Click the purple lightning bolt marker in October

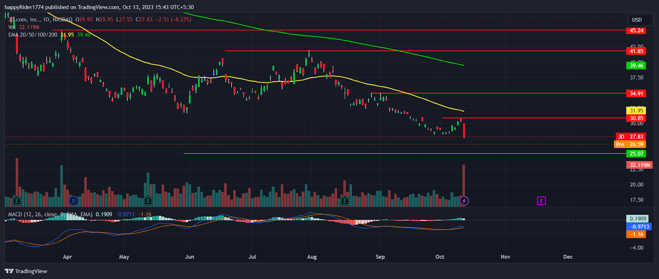464,201
